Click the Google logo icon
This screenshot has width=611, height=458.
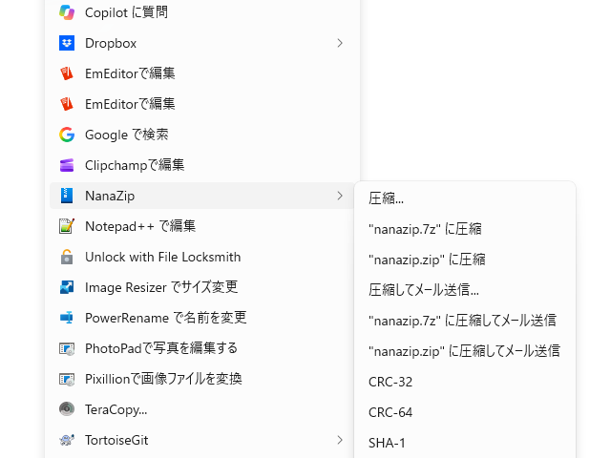(x=67, y=135)
